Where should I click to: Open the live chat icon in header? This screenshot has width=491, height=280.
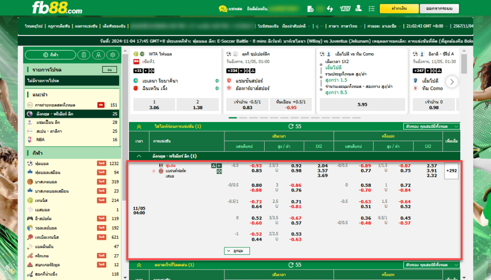[223, 9]
